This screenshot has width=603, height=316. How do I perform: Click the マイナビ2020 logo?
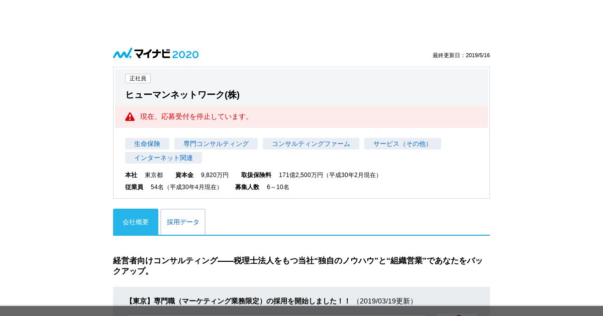click(x=156, y=54)
